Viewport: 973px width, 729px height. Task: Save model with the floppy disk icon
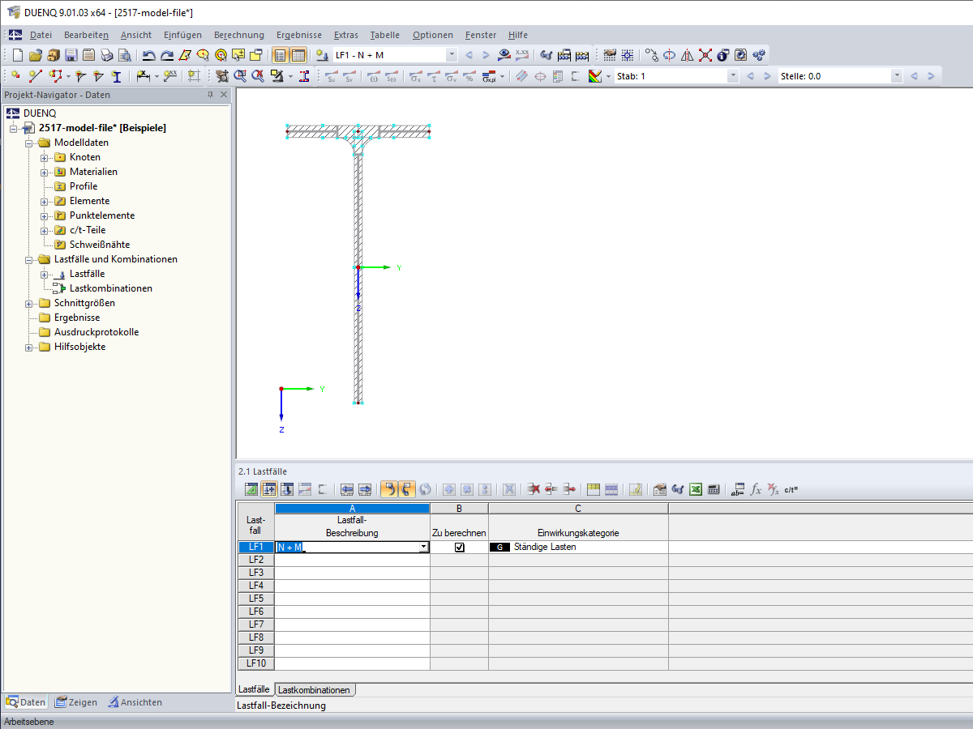(71, 55)
